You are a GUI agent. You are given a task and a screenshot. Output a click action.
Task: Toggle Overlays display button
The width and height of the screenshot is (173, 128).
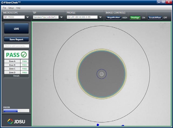click(x=135, y=18)
